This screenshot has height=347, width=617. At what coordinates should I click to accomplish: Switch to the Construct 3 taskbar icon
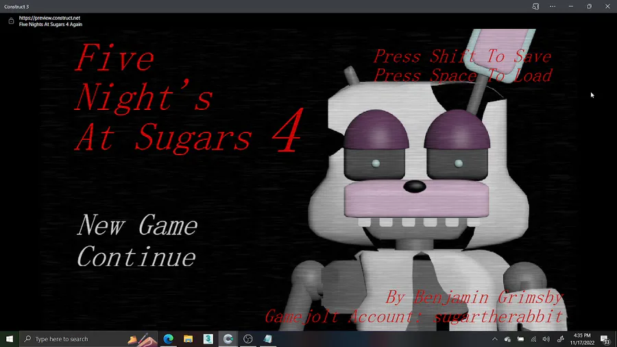click(x=228, y=339)
